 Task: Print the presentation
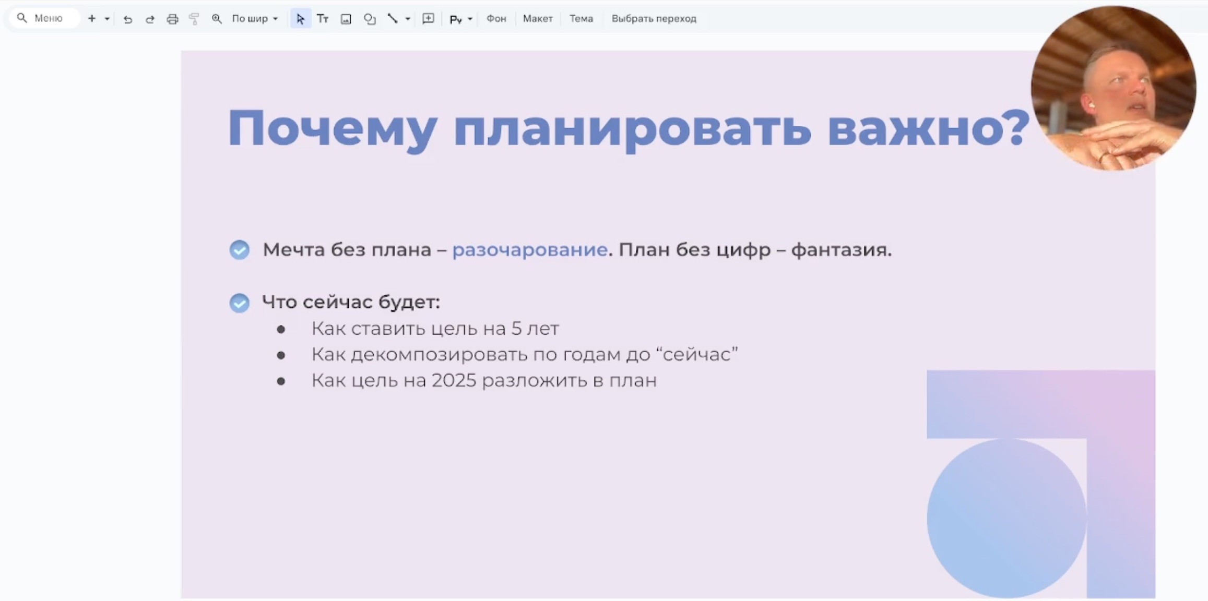[x=172, y=19]
